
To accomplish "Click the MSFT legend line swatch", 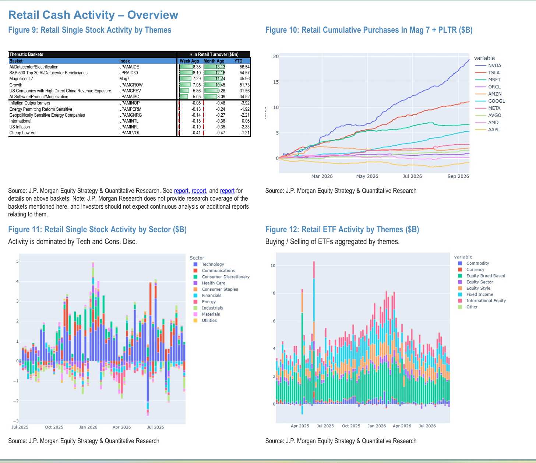I will coord(480,79).
